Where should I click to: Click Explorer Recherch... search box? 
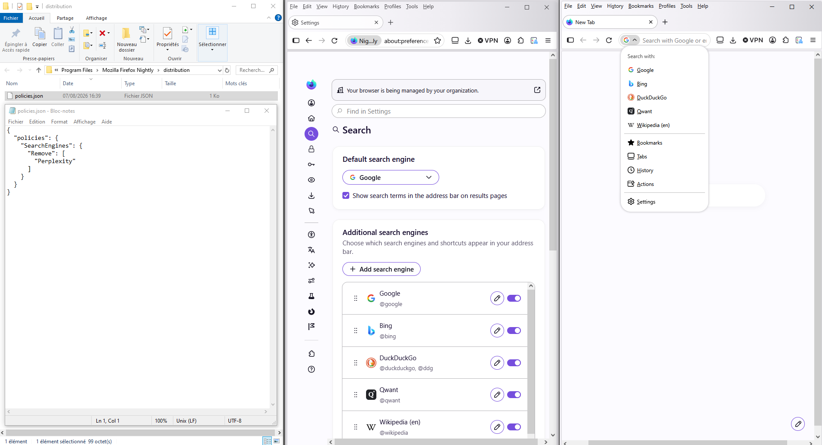256,70
